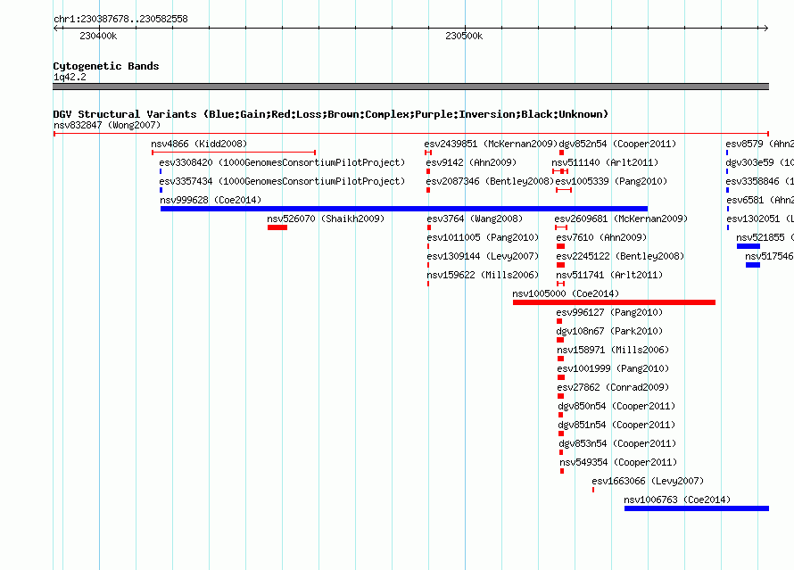Viewport: 794px width, 570px height.
Task: Open the esv6581 variant label
Action: [760, 200]
